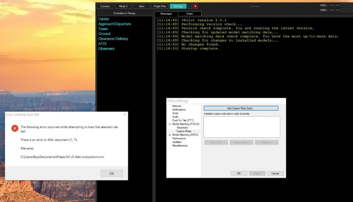The image size is (353, 202).
Task: Select the Messages tab
Action: click(x=166, y=14)
